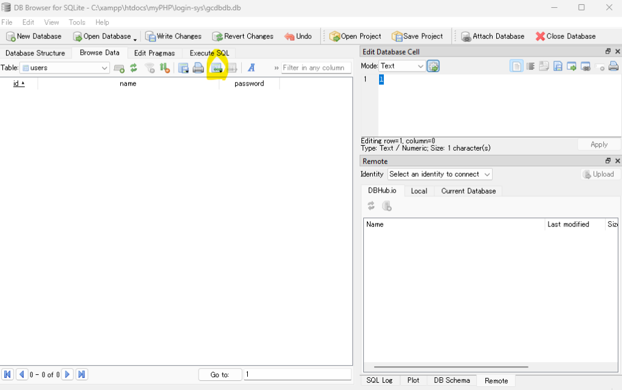Open the identity selection dropdown
Viewport: 622px width, 390px height.
coord(440,174)
